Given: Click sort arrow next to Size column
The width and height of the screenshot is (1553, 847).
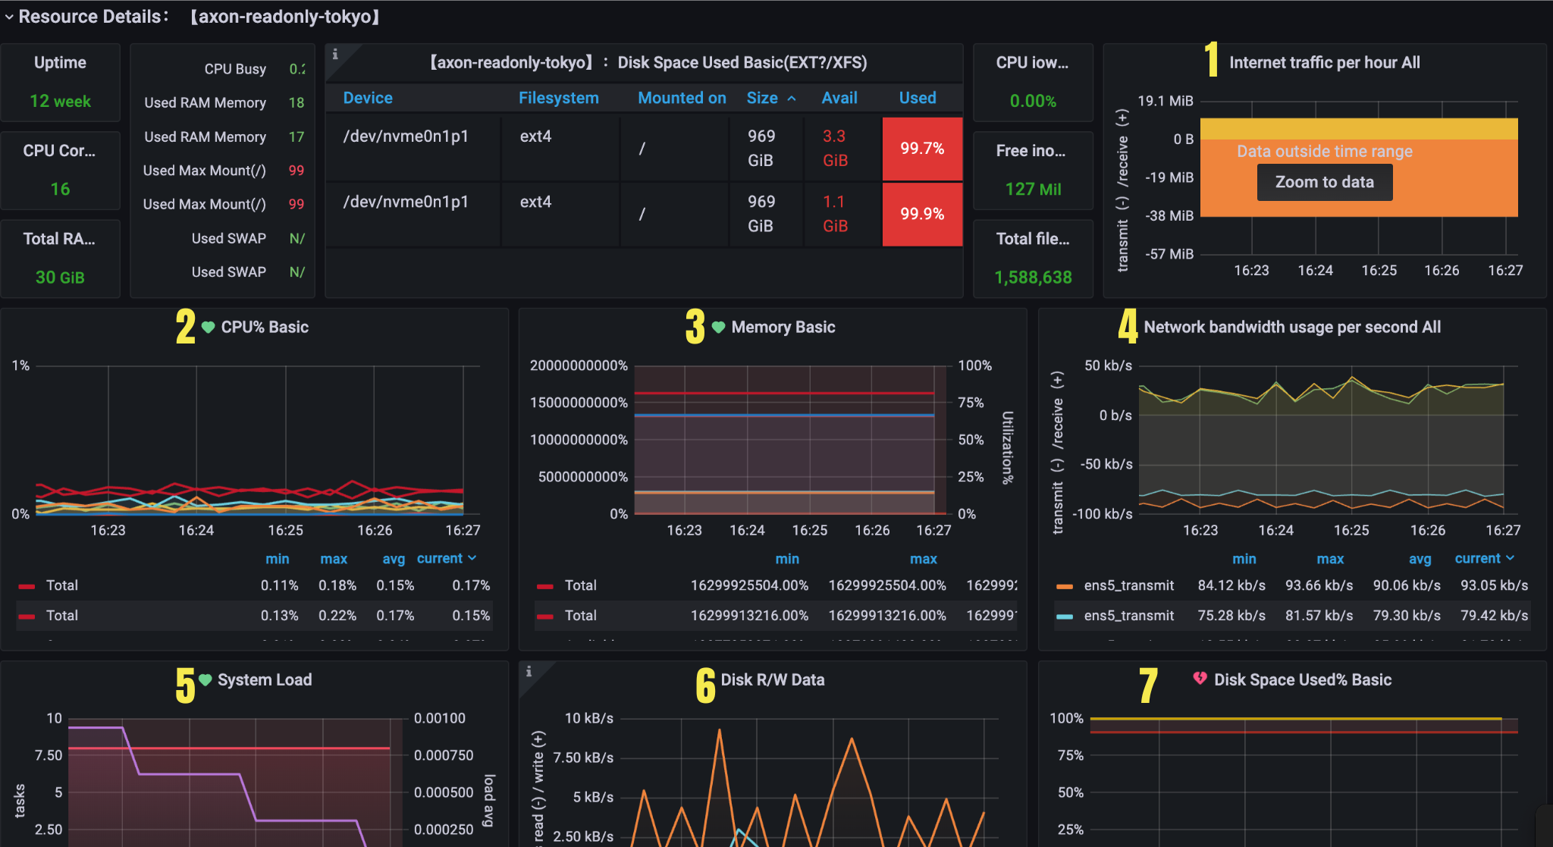Looking at the screenshot, I should (792, 99).
